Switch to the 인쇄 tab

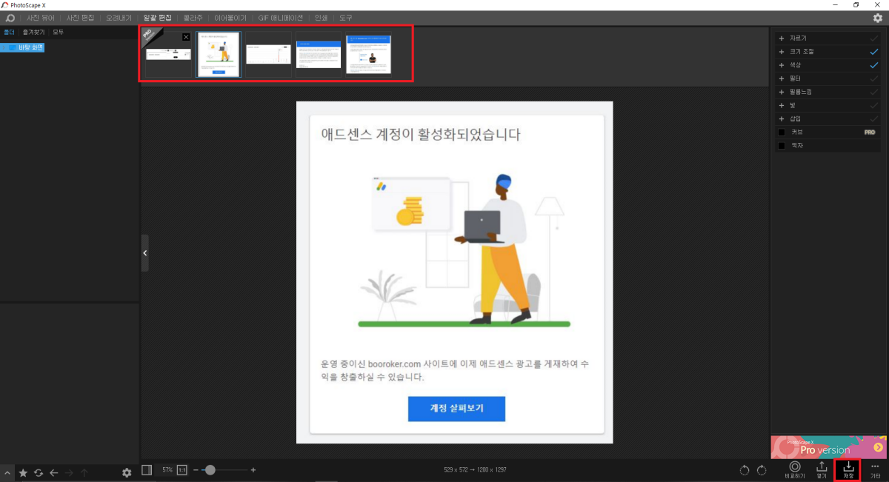[x=321, y=17]
